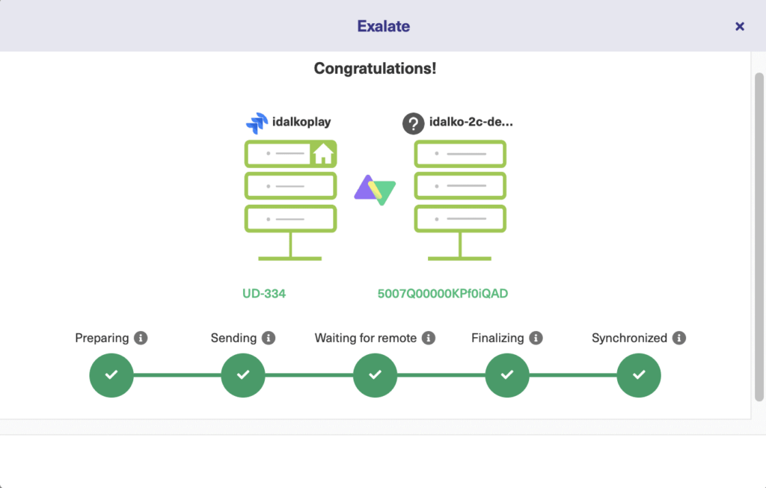Click the green checkmark under Preparing
Screen dimensions: 766x488
(111, 375)
